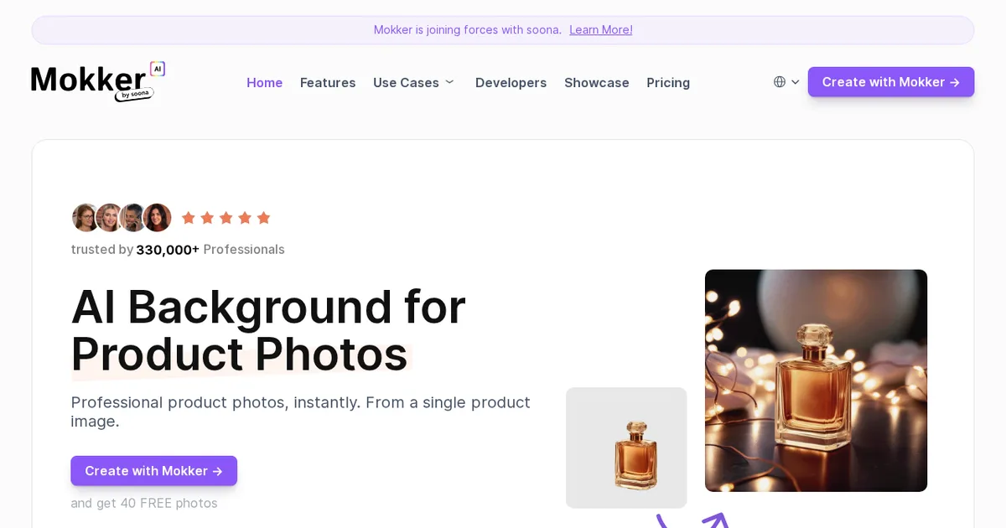Click the AI Background for Product Photos heading
The image size is (1006, 528).
pyautogui.click(x=268, y=330)
